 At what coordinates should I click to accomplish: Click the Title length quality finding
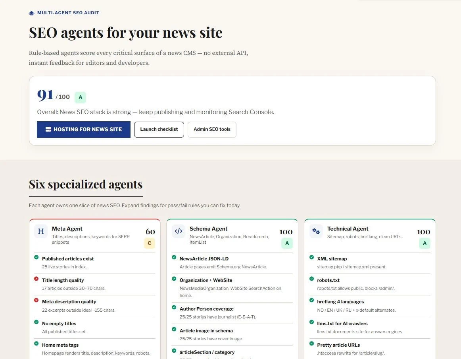(63, 280)
